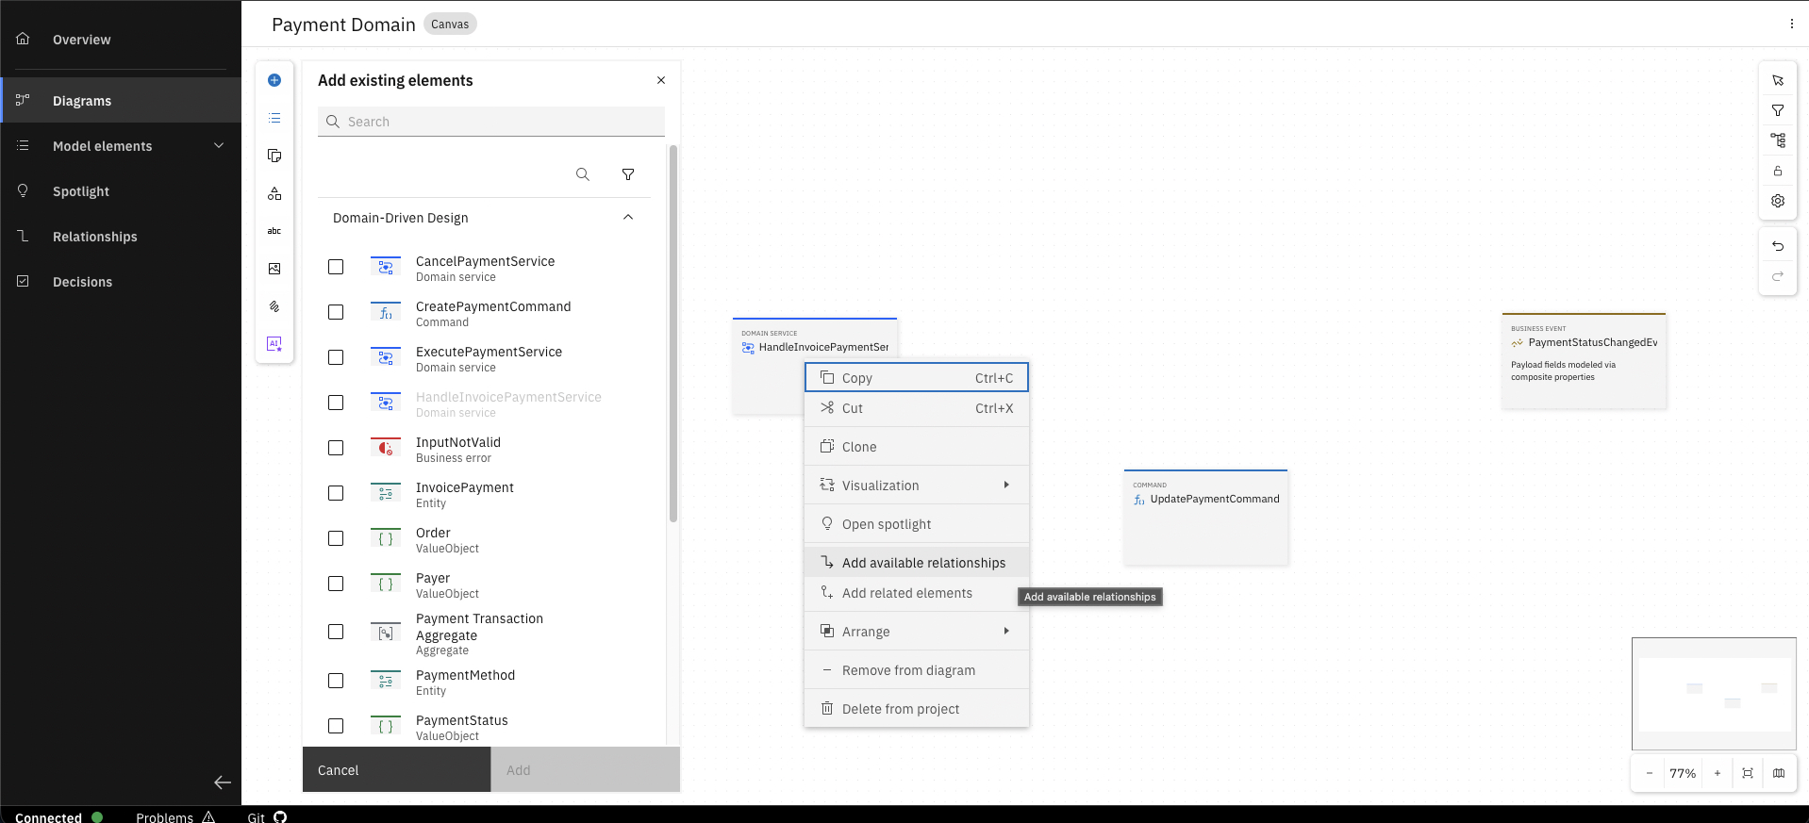Select the PaymentStatusChangedEv business event node
Screen dimensions: 1809x823
click(x=1585, y=361)
